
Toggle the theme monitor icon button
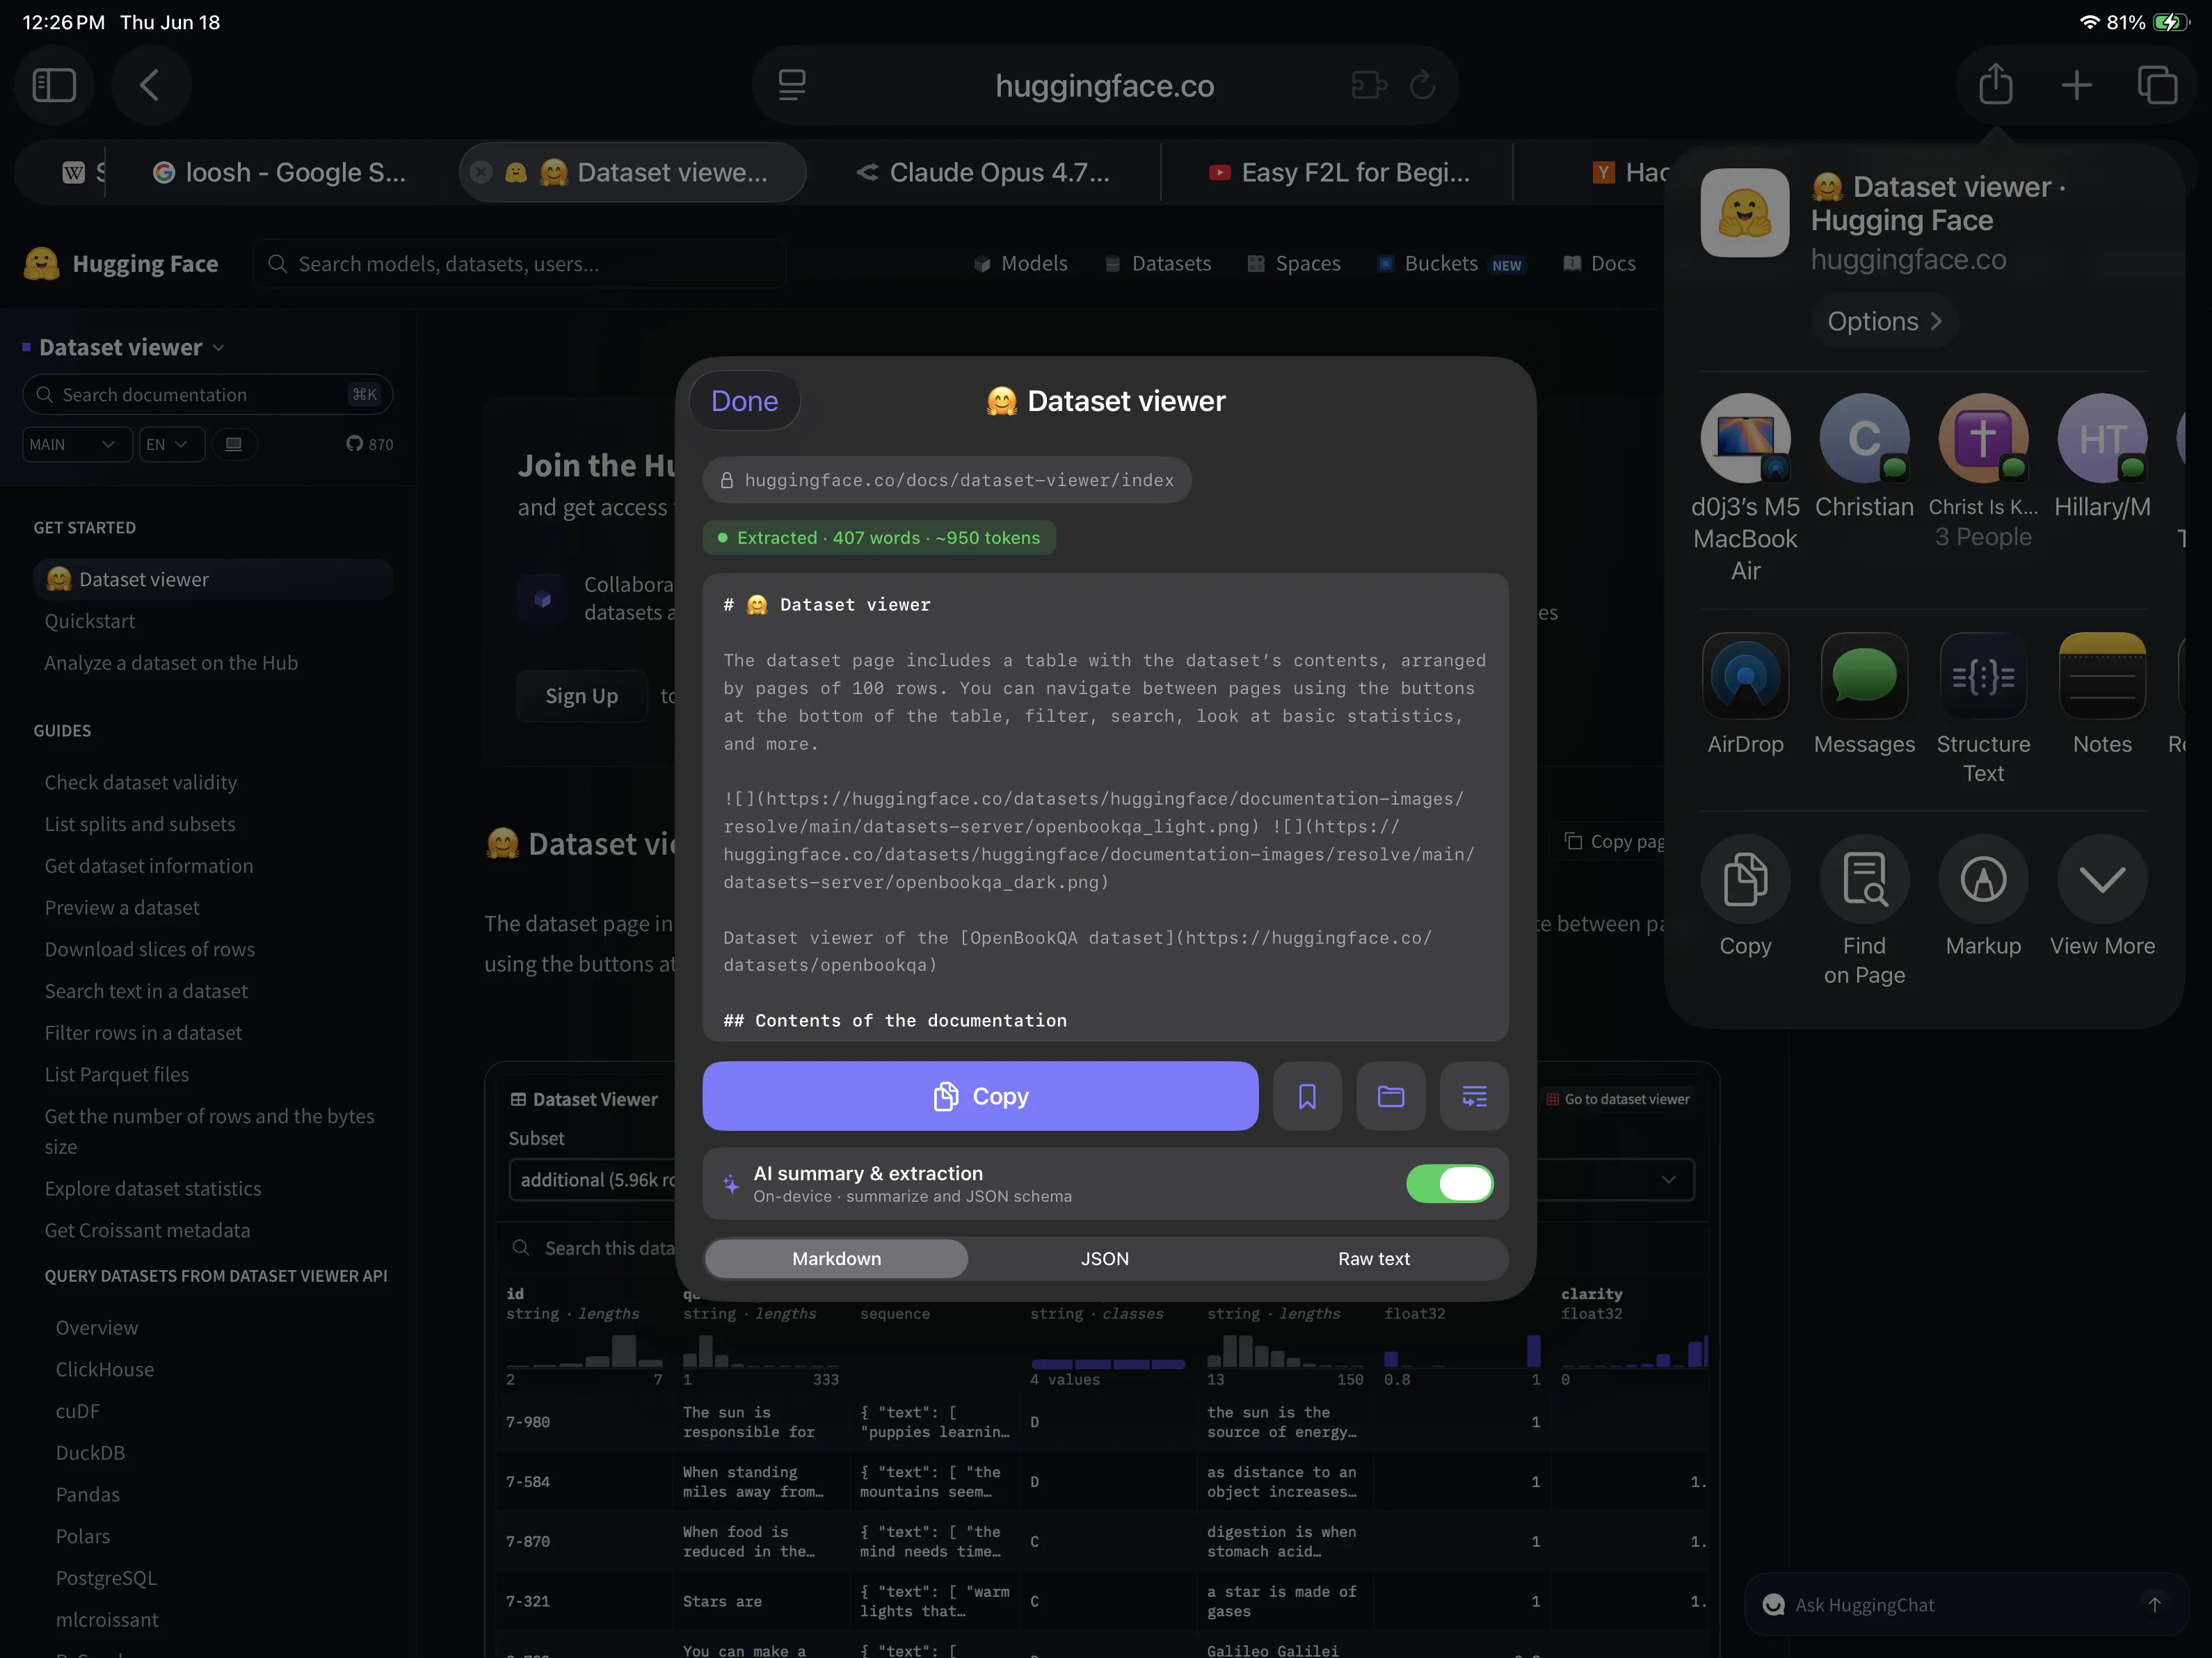pos(234,444)
